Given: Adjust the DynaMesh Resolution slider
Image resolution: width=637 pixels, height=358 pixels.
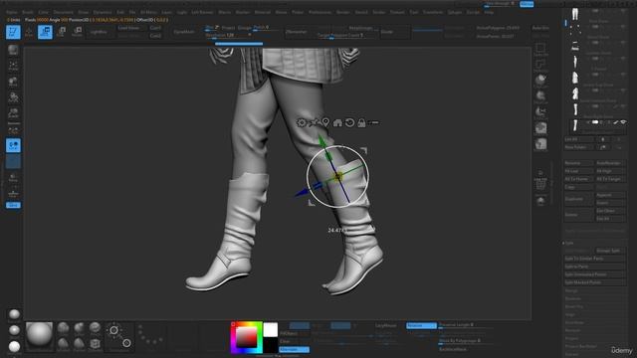Looking at the screenshot, I should (x=228, y=36).
